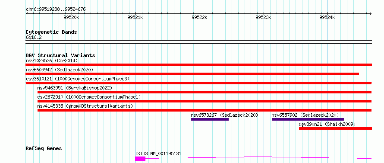384x163 pixels.
Task: Click the chr6:99519288..99524676 coordinates text
Action: tap(56, 10)
